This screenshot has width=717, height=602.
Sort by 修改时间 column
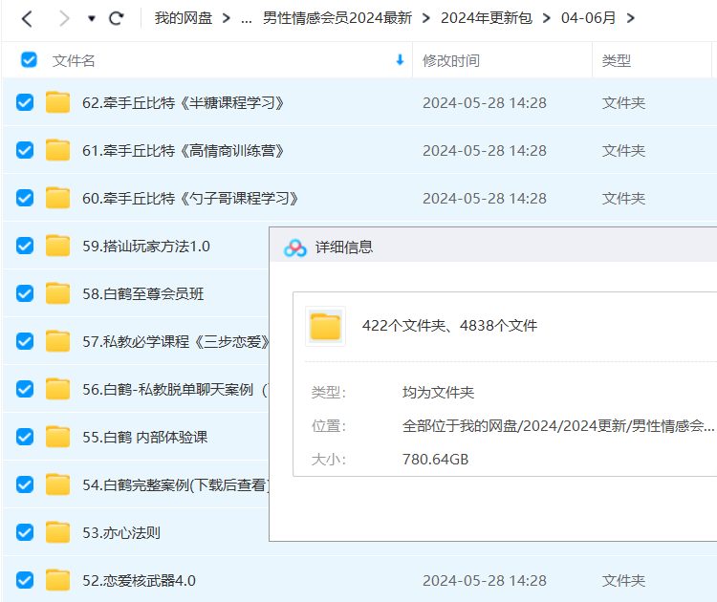(x=451, y=60)
